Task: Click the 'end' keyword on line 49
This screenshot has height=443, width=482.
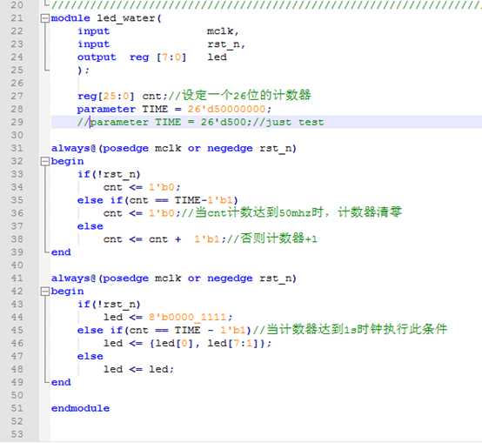Action: tap(61, 382)
